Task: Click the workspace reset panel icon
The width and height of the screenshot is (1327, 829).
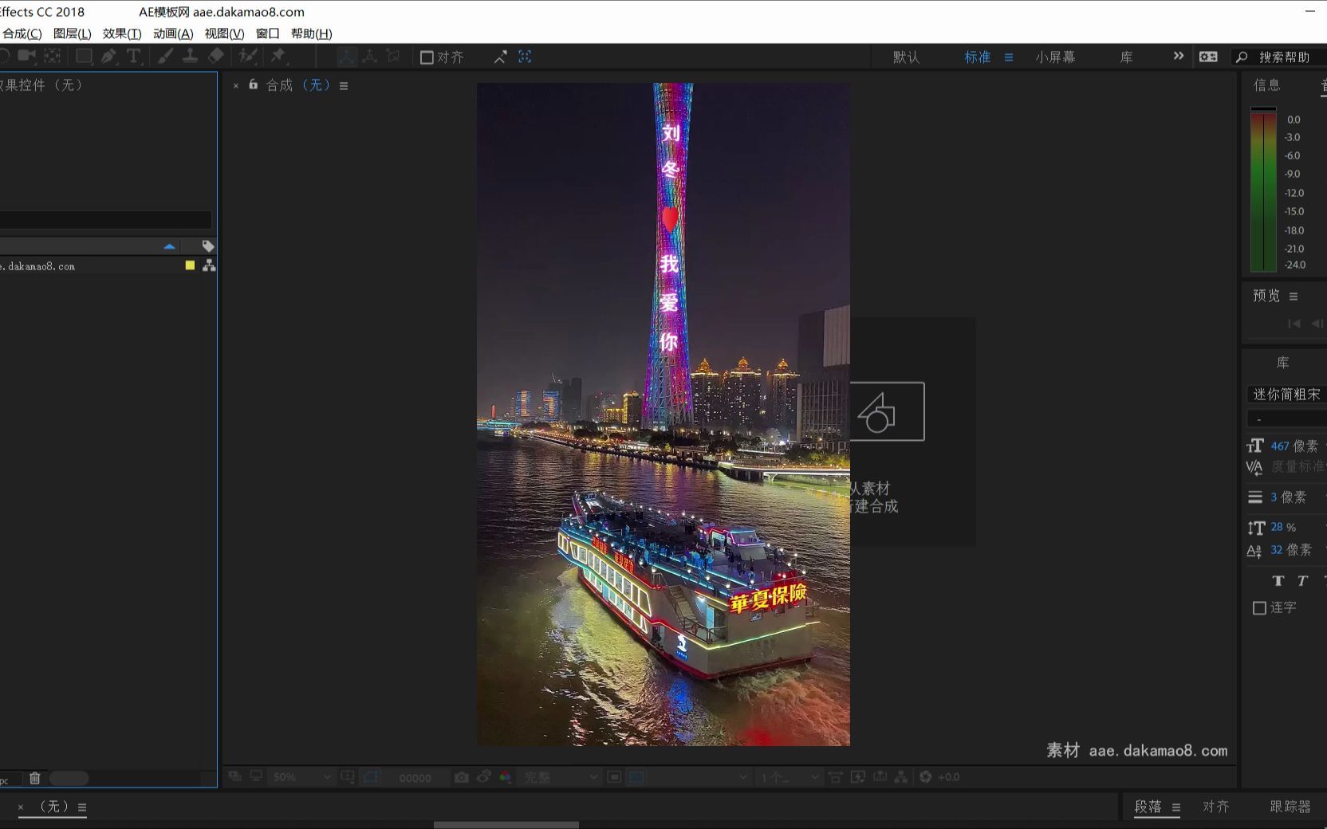Action: 1208,57
